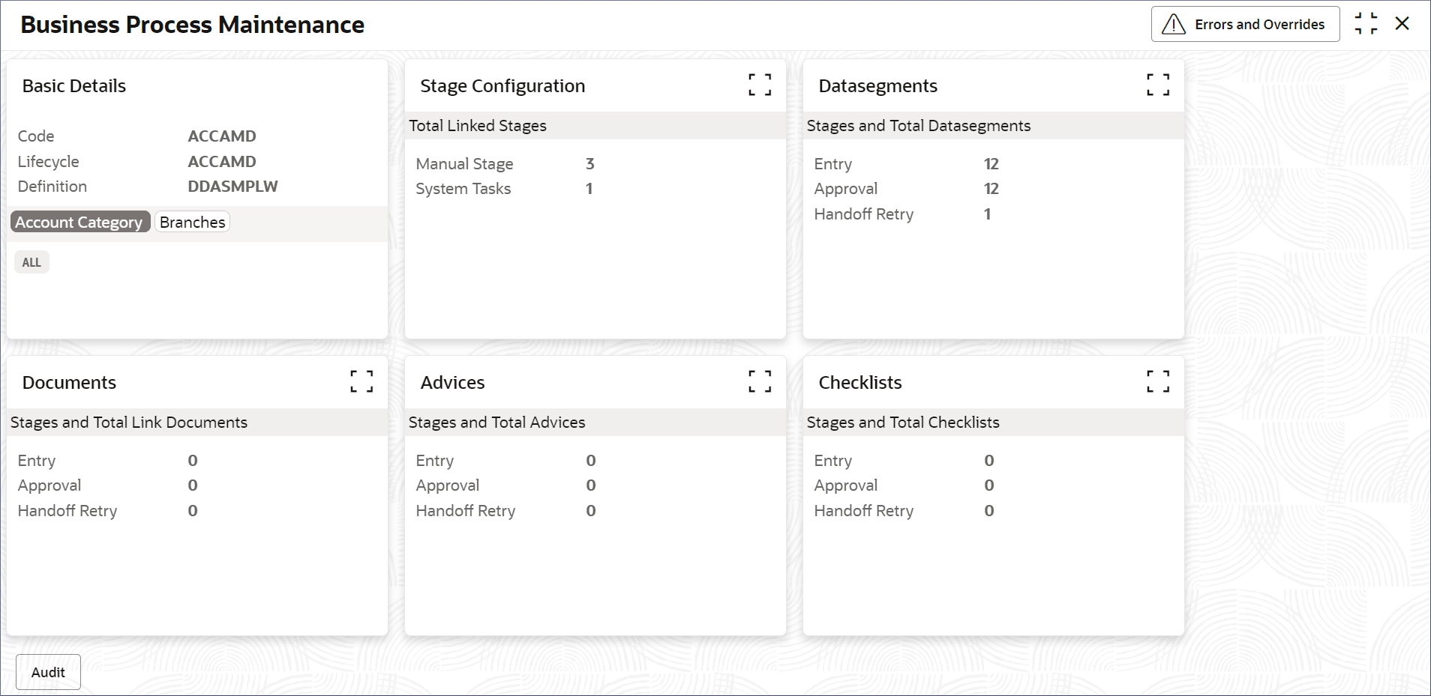The image size is (1431, 696).
Task: Close the Business Process Maintenance screen
Action: pos(1402,24)
